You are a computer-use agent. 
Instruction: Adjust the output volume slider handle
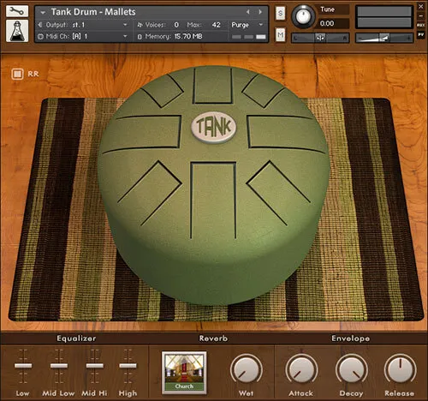point(383,38)
